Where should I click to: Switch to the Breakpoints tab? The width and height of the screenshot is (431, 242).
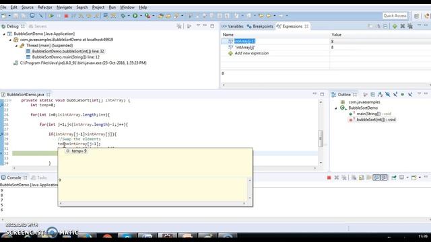(x=260, y=26)
